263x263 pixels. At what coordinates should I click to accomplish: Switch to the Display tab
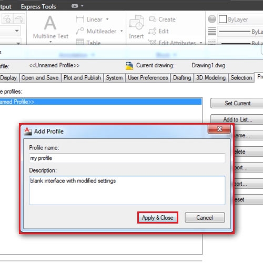tap(9, 78)
